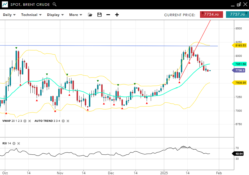Open VWAP indicator settings gear
The width and height of the screenshot is (249, 175).
[25, 121]
